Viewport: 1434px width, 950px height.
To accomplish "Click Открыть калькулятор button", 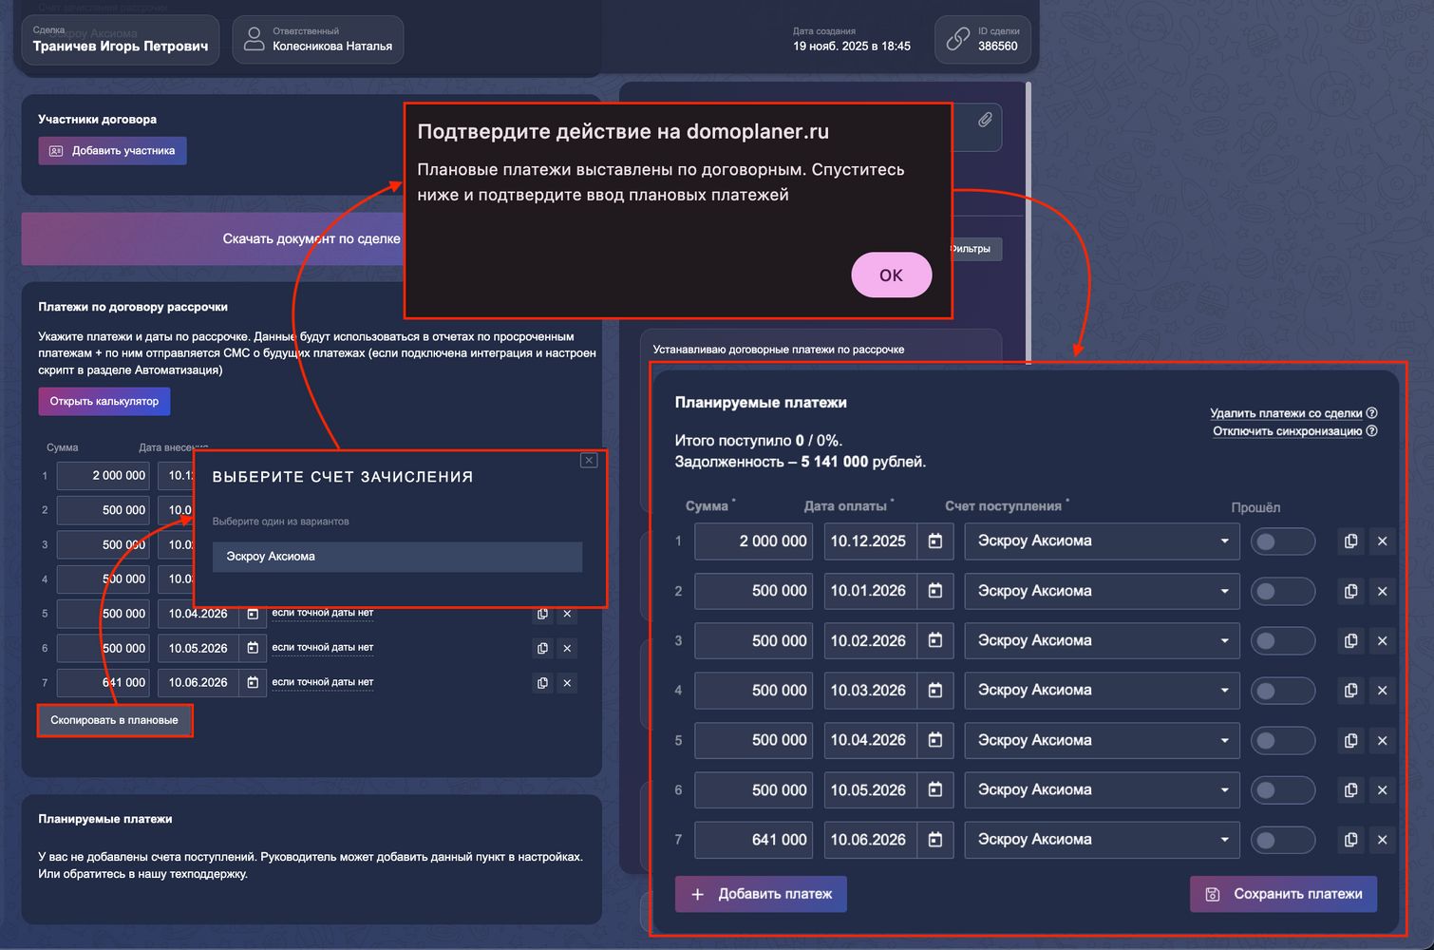I will pos(104,401).
